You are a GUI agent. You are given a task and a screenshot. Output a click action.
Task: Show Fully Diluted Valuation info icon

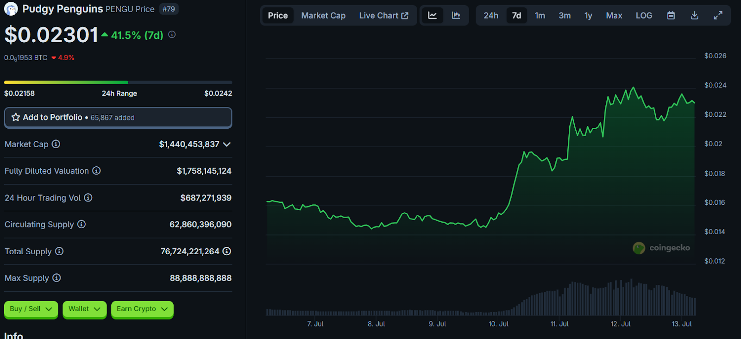tap(96, 171)
